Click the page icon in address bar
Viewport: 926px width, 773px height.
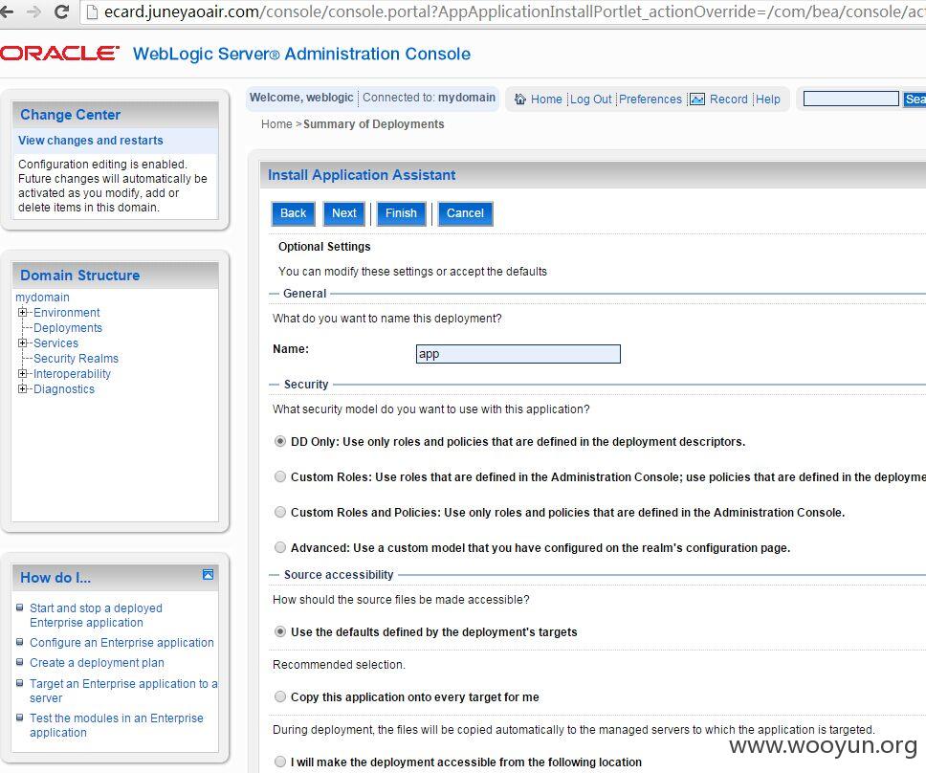click(x=92, y=11)
